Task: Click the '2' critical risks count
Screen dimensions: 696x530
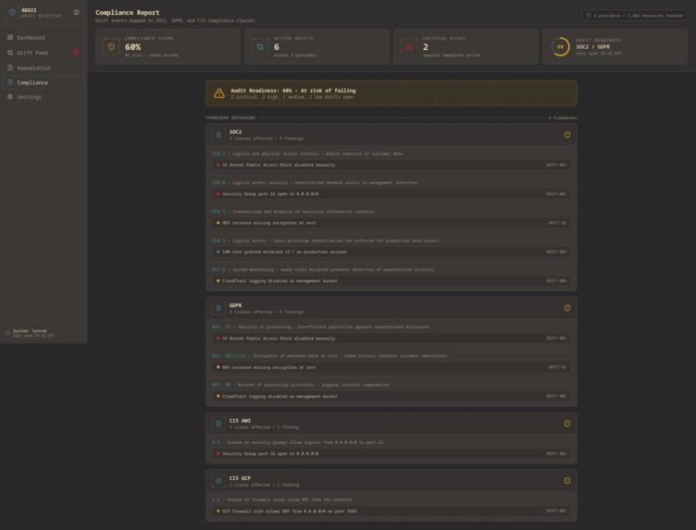Action: 425,47
